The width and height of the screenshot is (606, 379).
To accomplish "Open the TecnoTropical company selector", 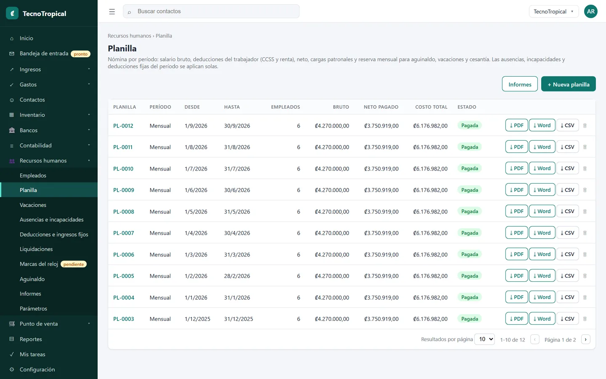I will [x=553, y=11].
